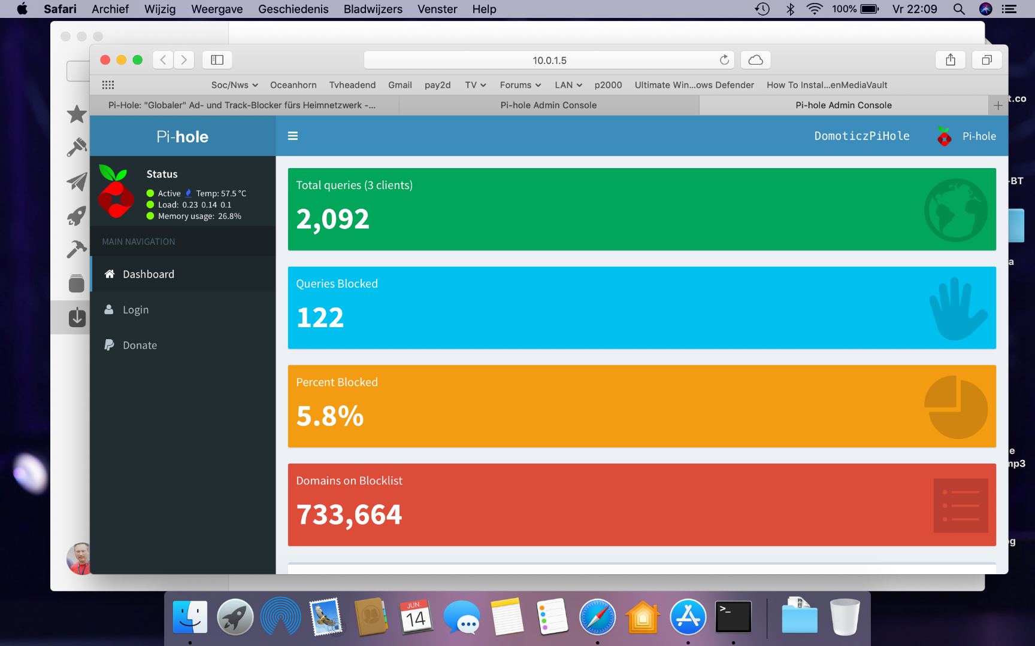Click the profile photo in the background window
The width and height of the screenshot is (1035, 646).
pos(79,559)
